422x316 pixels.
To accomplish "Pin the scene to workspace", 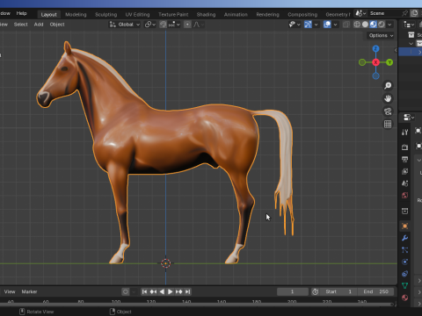I will pos(405,13).
